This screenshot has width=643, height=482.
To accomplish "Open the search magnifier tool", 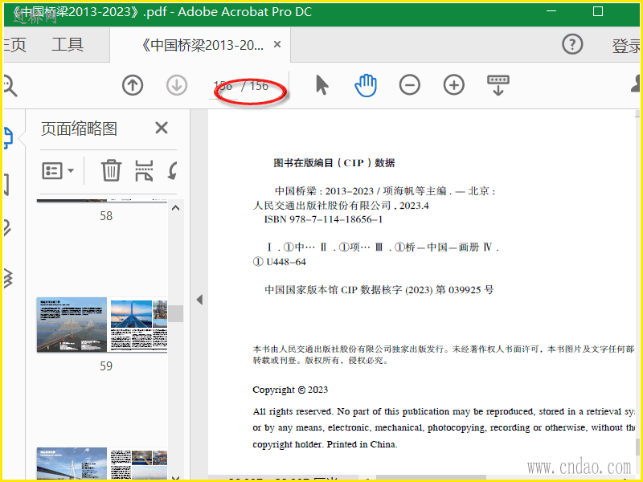I will [x=9, y=86].
